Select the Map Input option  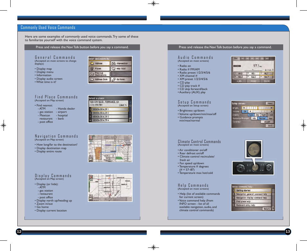121,68
